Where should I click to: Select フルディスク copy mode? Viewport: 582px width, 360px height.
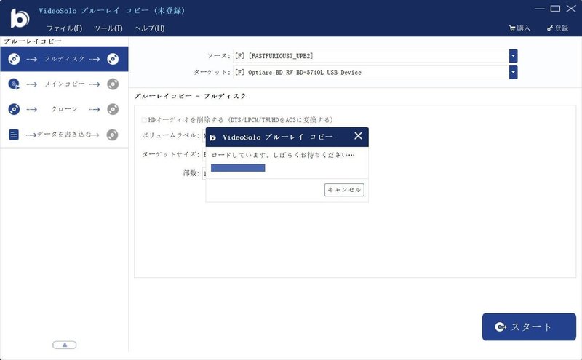[64, 59]
